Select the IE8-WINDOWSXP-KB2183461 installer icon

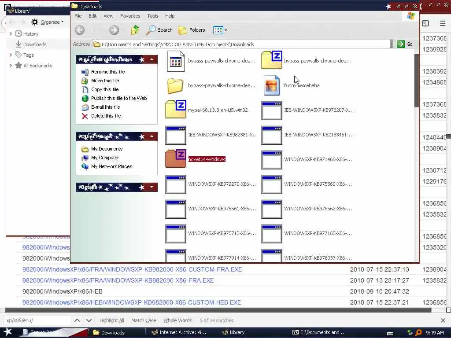(x=272, y=136)
